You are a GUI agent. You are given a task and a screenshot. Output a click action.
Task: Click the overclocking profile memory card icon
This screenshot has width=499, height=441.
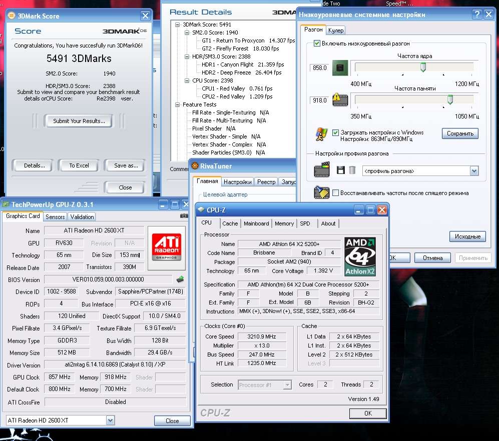coord(322,169)
